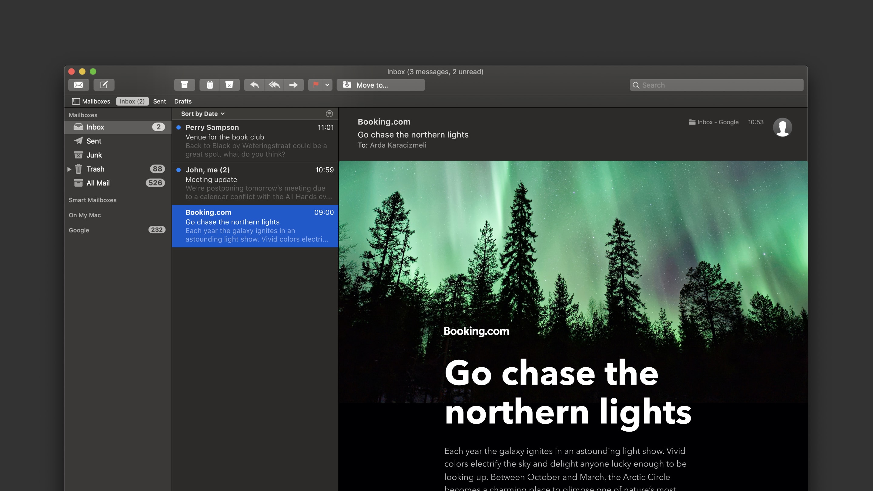Click the green full screen button
This screenshot has height=491, width=873.
click(93, 72)
